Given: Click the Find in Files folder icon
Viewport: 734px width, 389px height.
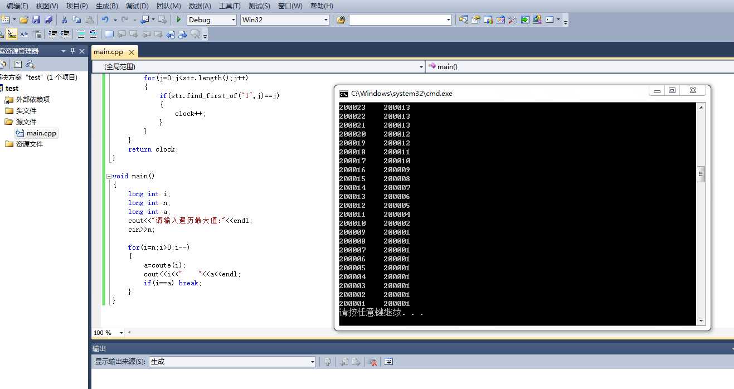Looking at the screenshot, I should tap(341, 20).
